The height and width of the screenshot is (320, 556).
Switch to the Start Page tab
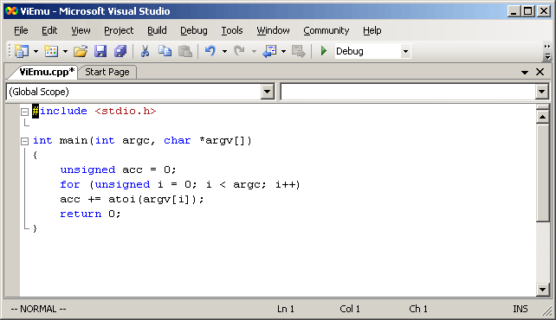tap(107, 72)
